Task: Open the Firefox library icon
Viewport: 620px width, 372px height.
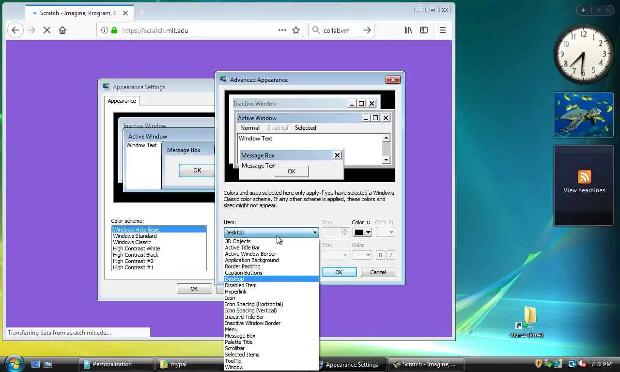Action: [408, 30]
